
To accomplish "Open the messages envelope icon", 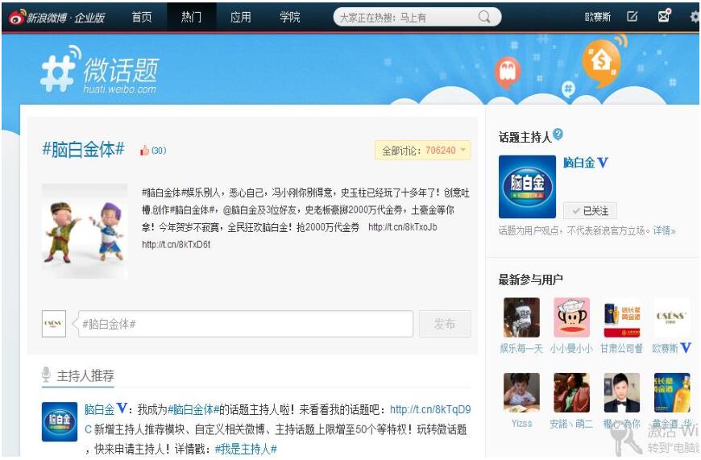I will [x=664, y=16].
